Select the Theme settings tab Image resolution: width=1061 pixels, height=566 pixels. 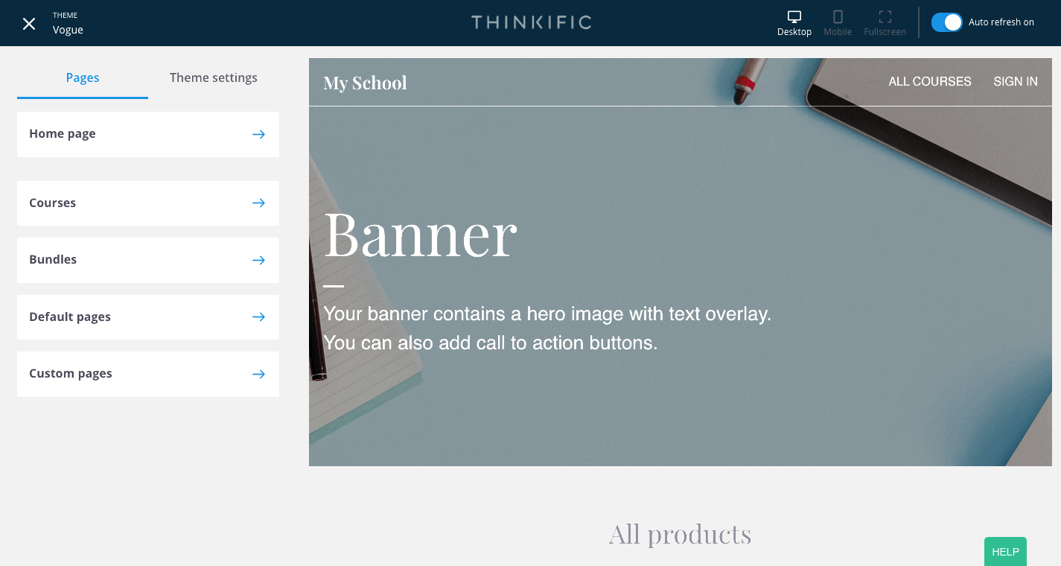[214, 77]
